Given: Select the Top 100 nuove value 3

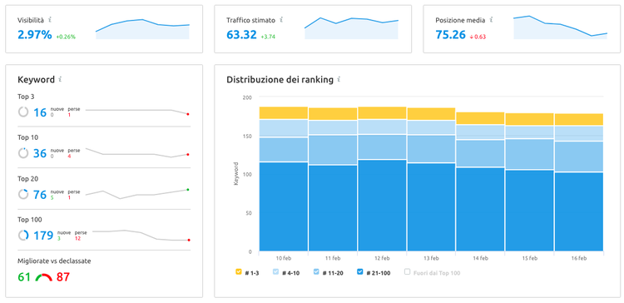Looking at the screenshot, I should click(59, 239).
